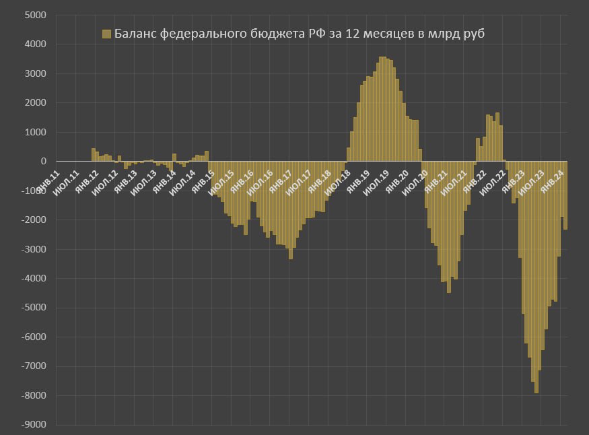Viewport: 589px width, 435px height.
Task: Click the 5000 y-axis label
Action: (x=34, y=15)
